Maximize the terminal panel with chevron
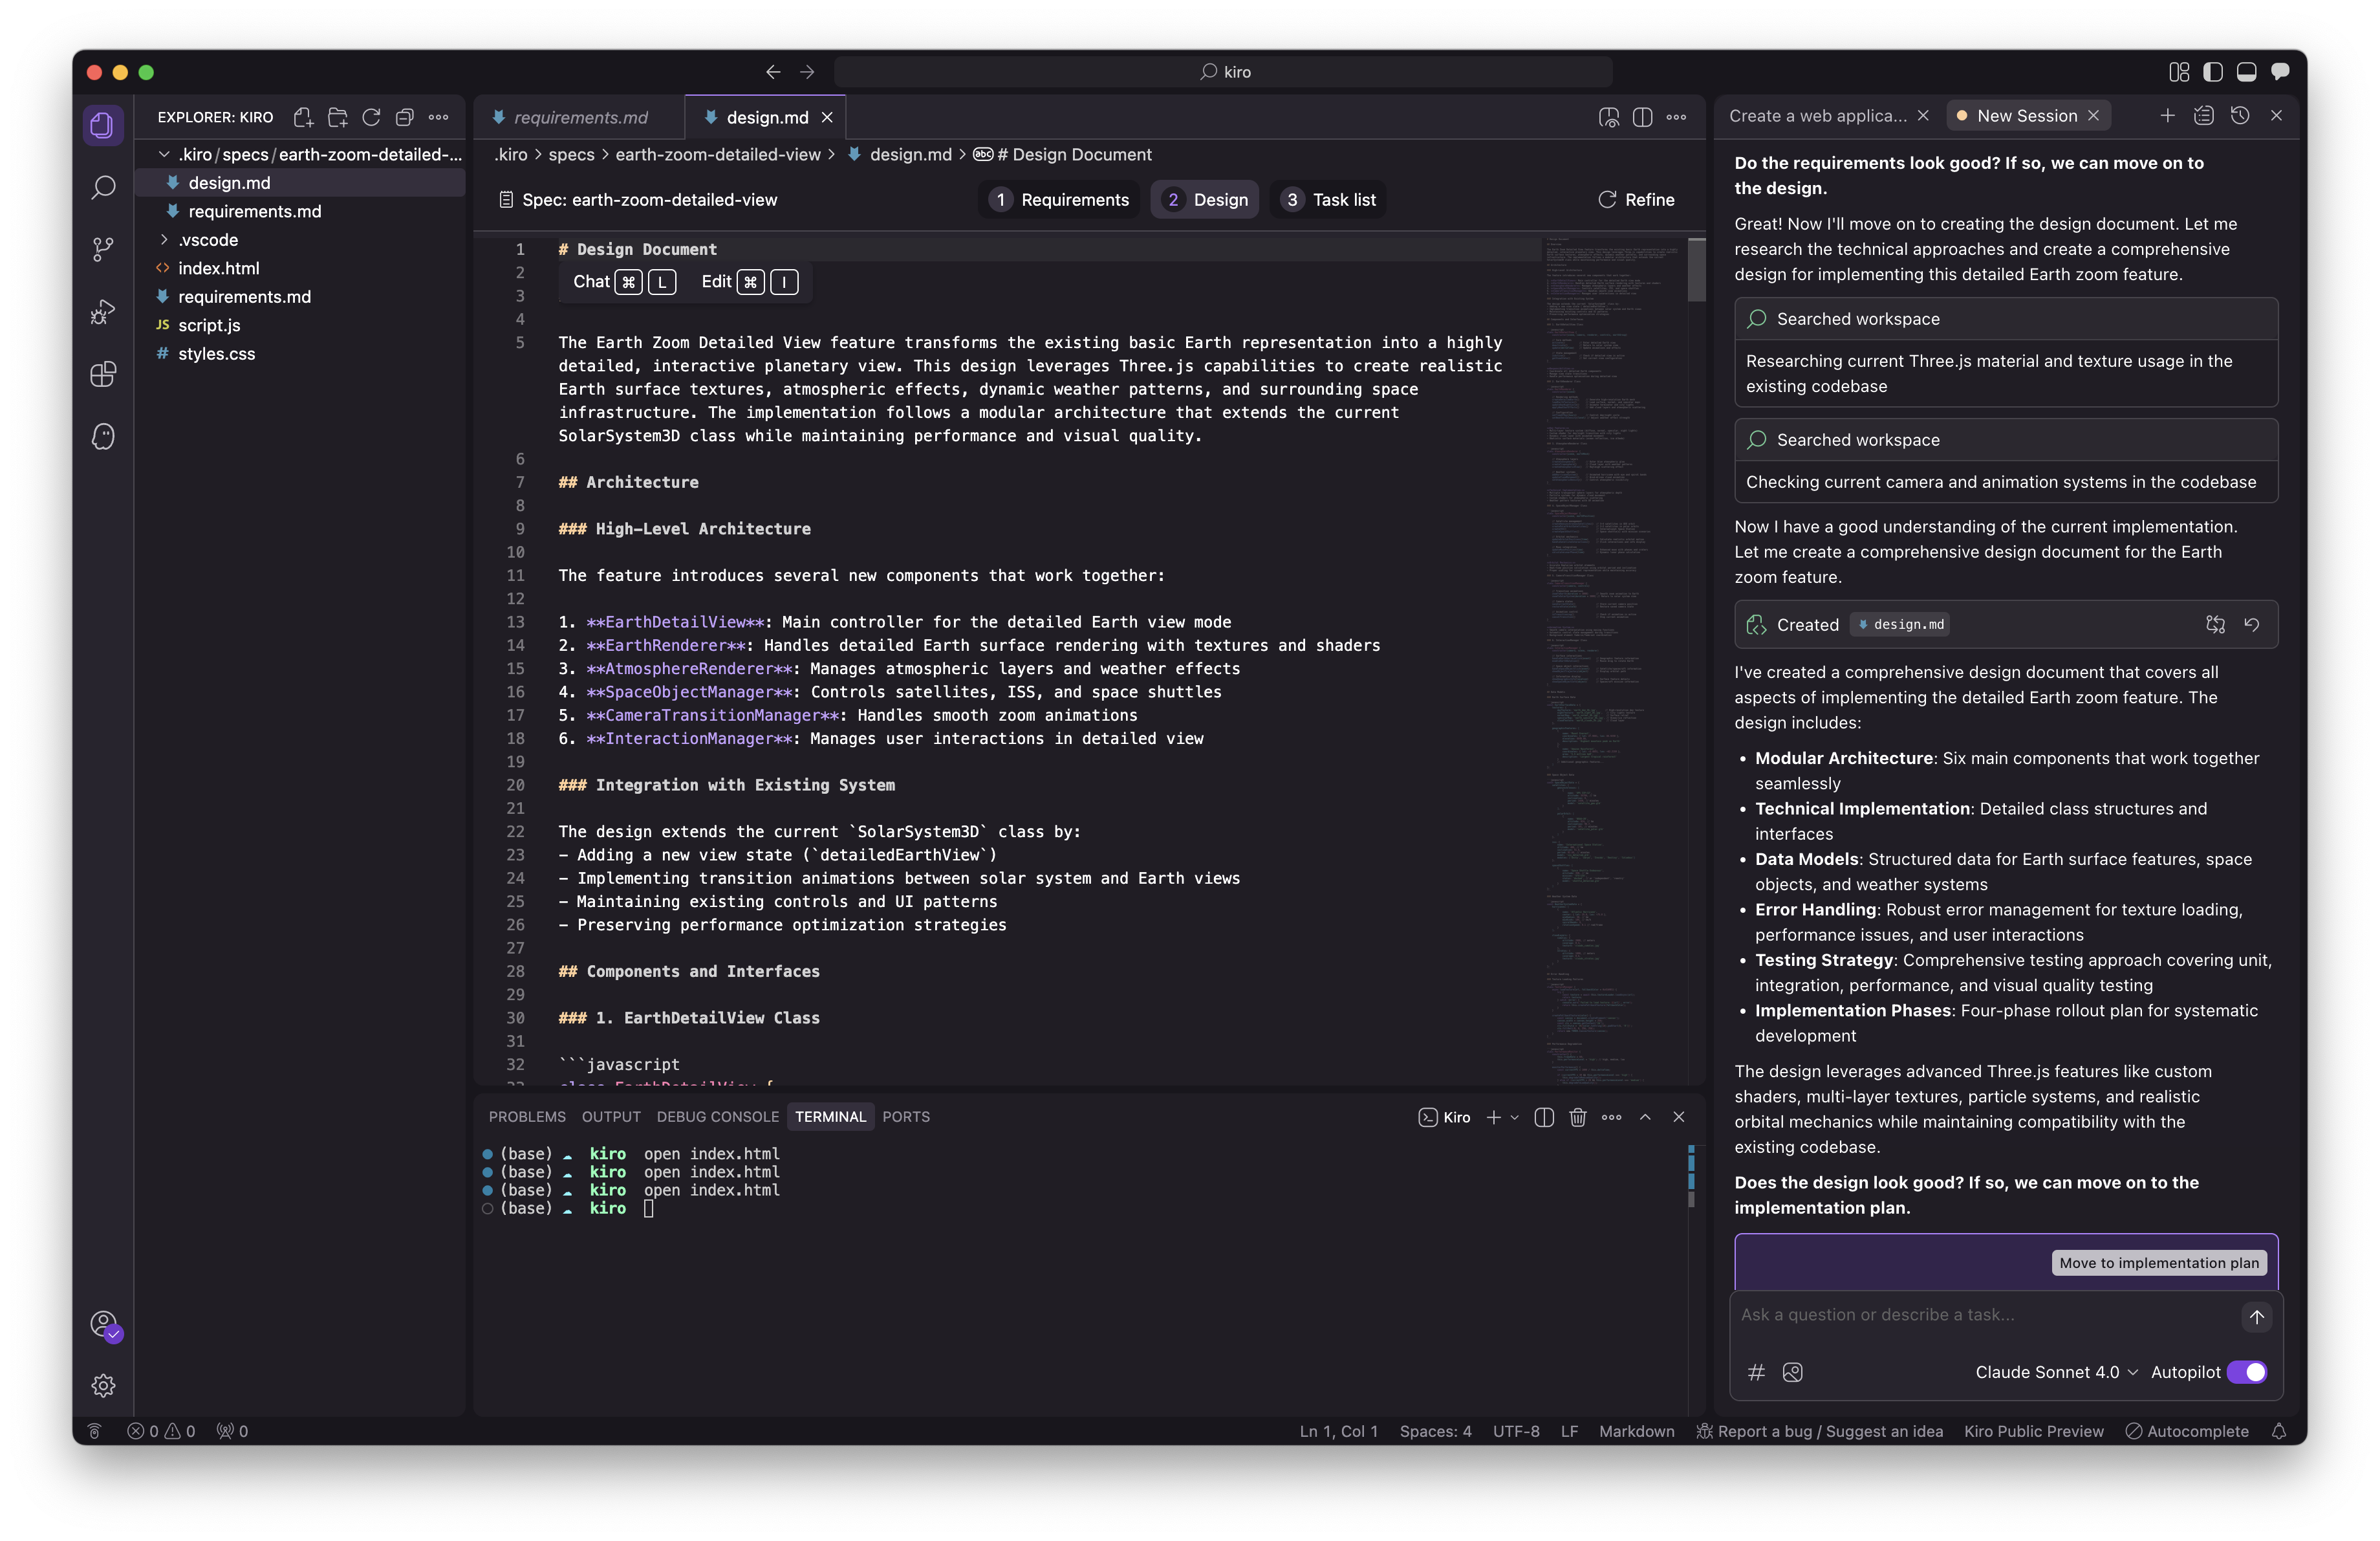Image resolution: width=2380 pixels, height=1541 pixels. coord(1645,1117)
